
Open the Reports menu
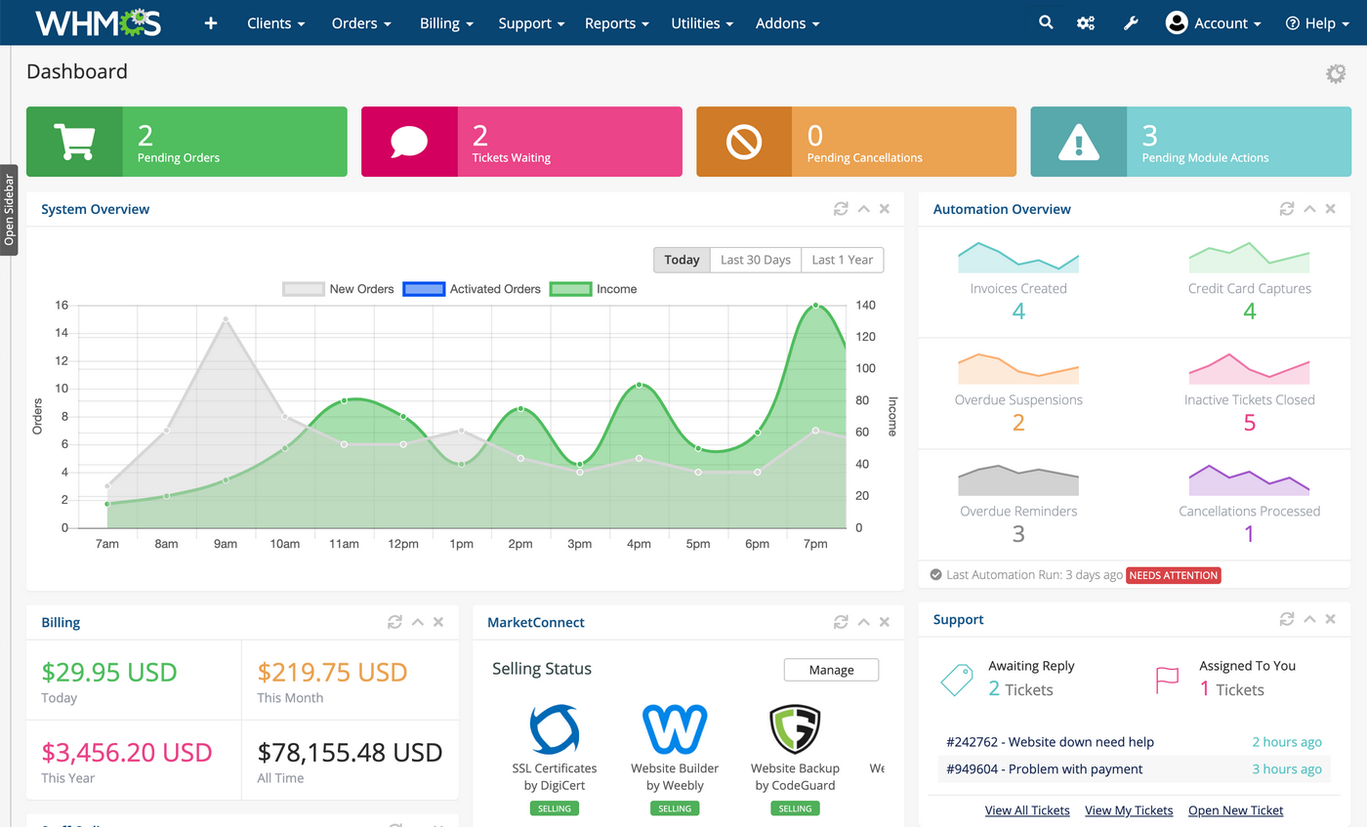click(617, 22)
